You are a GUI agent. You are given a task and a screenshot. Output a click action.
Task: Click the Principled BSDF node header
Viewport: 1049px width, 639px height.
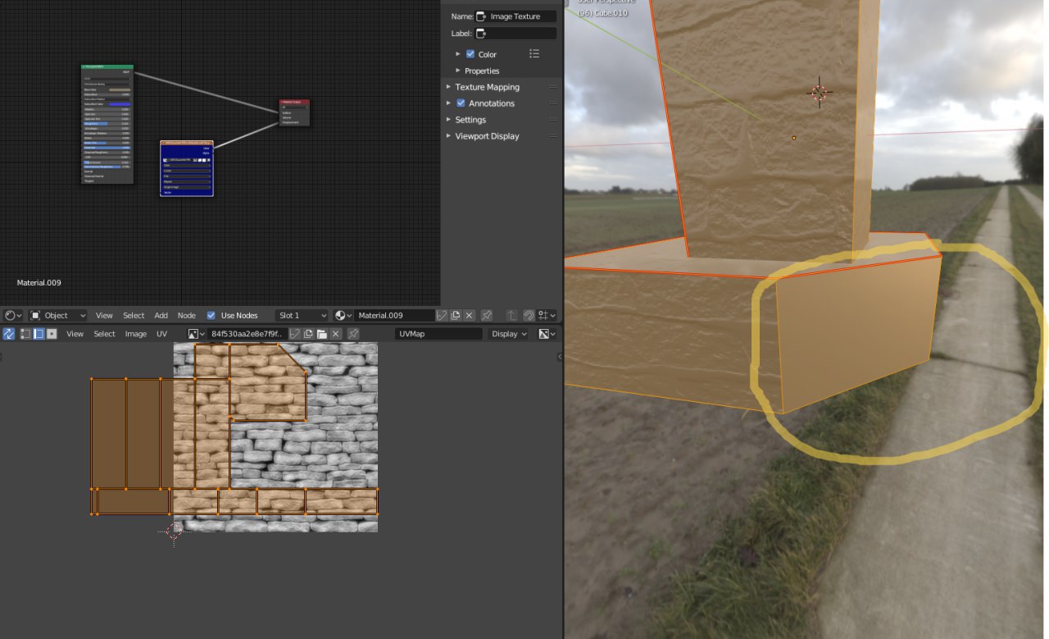[x=107, y=66]
